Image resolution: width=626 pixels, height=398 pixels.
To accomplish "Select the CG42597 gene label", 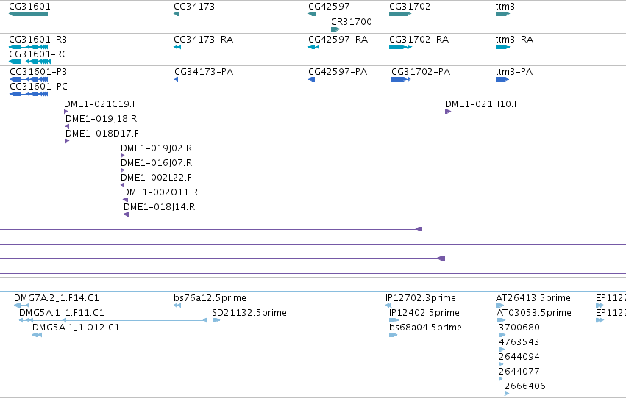I will [329, 7].
